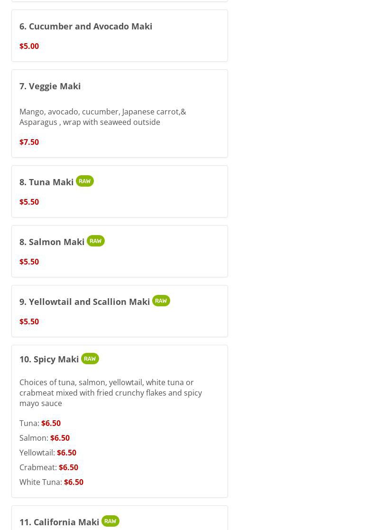
Task: Open Cucumber and Avocado Maki item
Action: pyautogui.click(x=86, y=26)
